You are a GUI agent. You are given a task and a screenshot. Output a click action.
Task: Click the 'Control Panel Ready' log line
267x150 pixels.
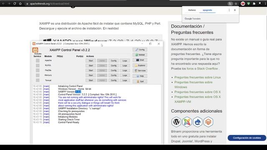click(x=68, y=122)
